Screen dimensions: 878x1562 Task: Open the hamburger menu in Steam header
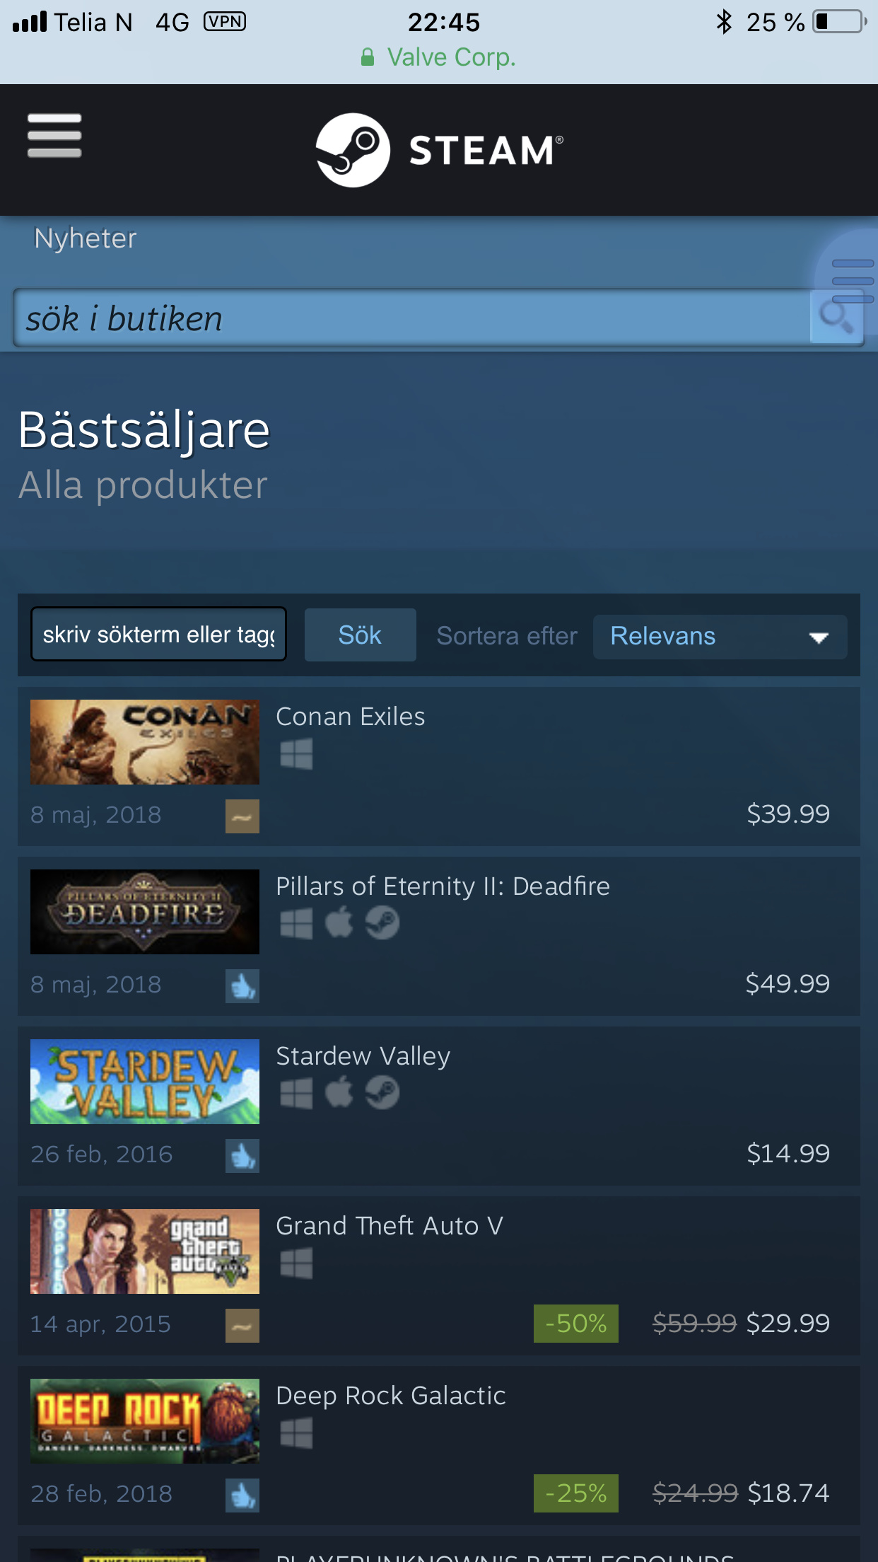click(54, 136)
